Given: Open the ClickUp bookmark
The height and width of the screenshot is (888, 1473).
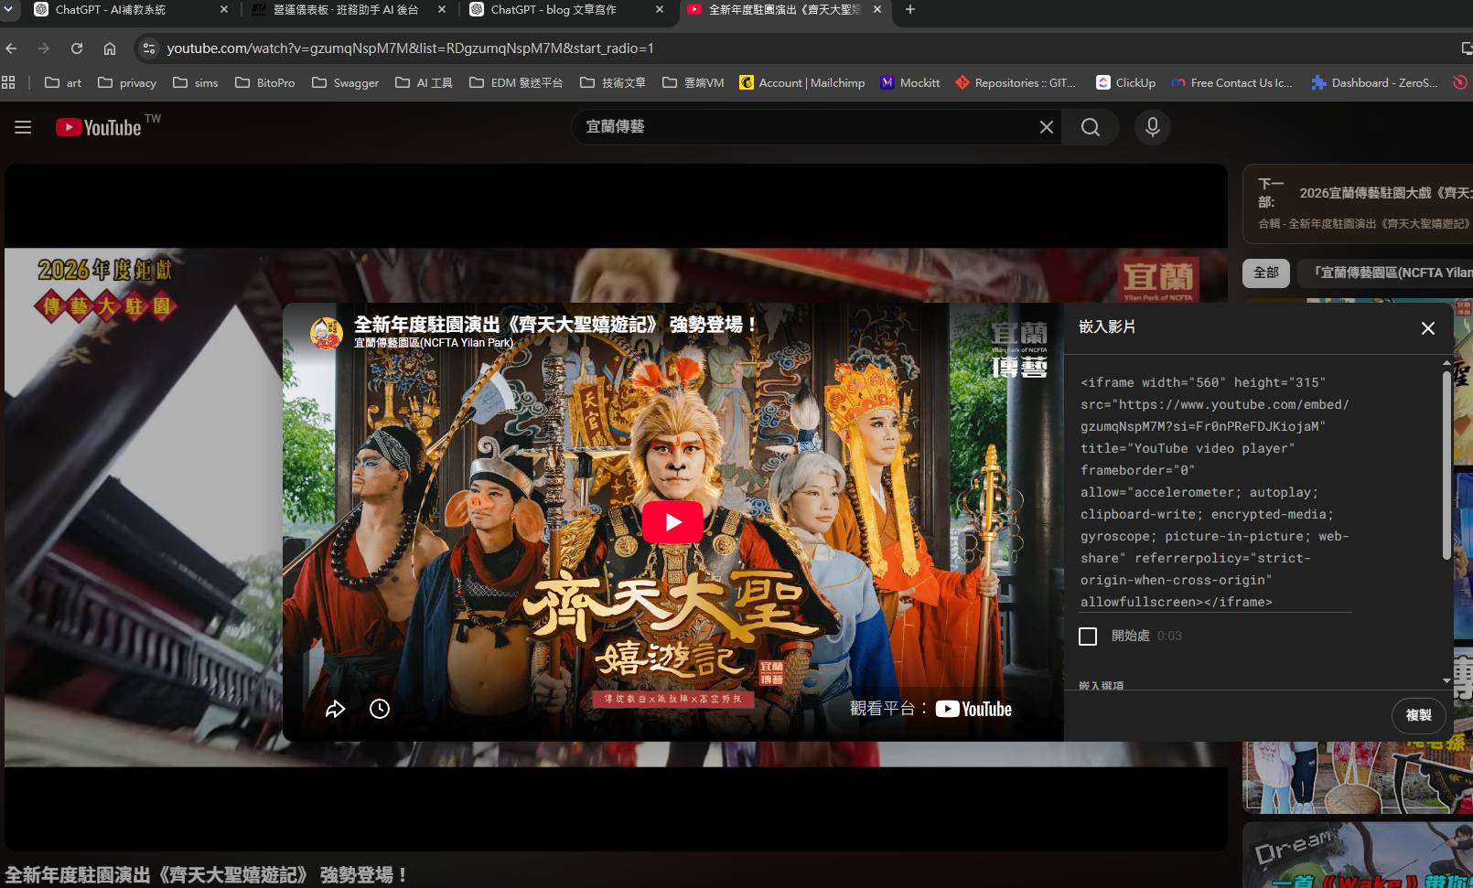Looking at the screenshot, I should click(x=1126, y=82).
